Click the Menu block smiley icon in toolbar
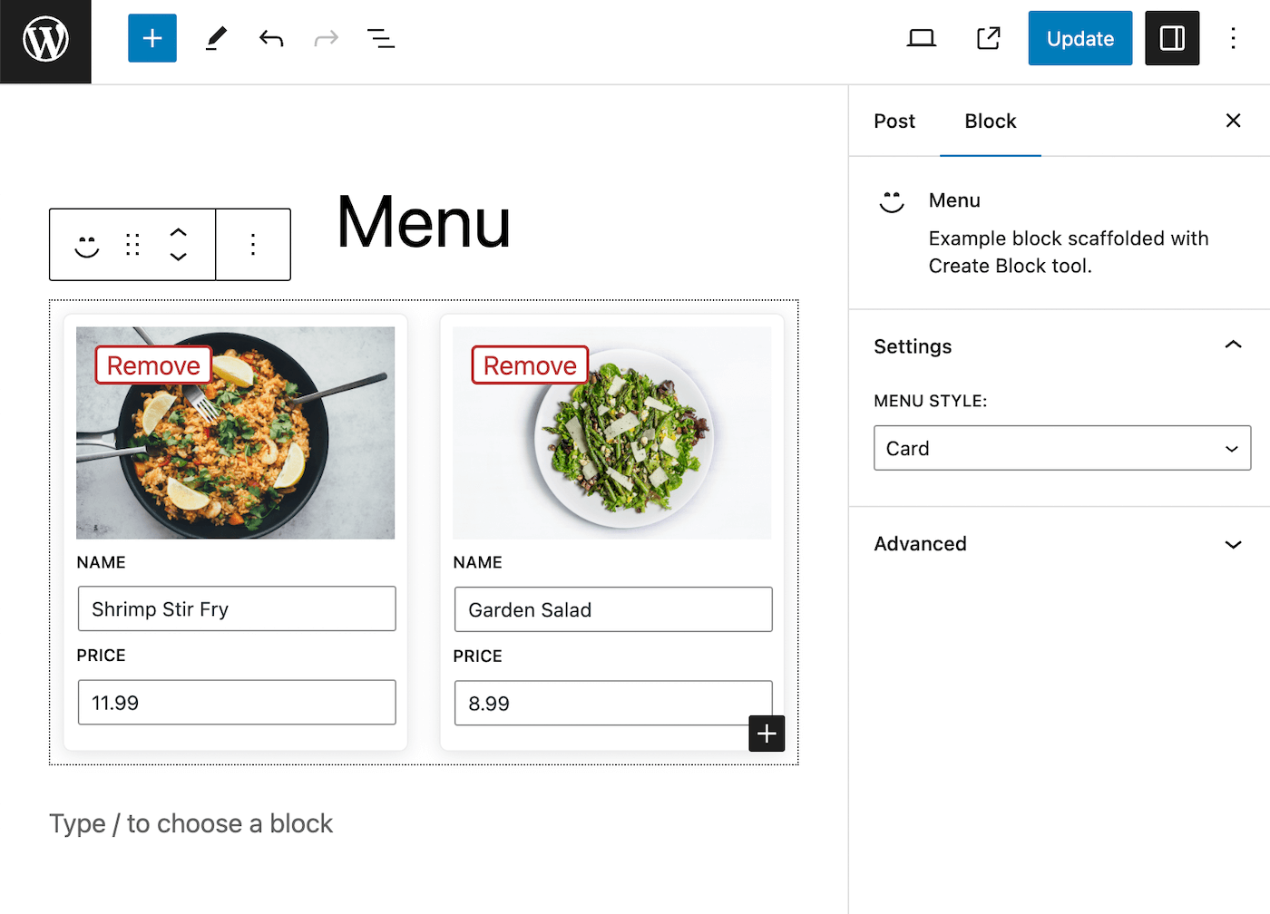 point(87,245)
